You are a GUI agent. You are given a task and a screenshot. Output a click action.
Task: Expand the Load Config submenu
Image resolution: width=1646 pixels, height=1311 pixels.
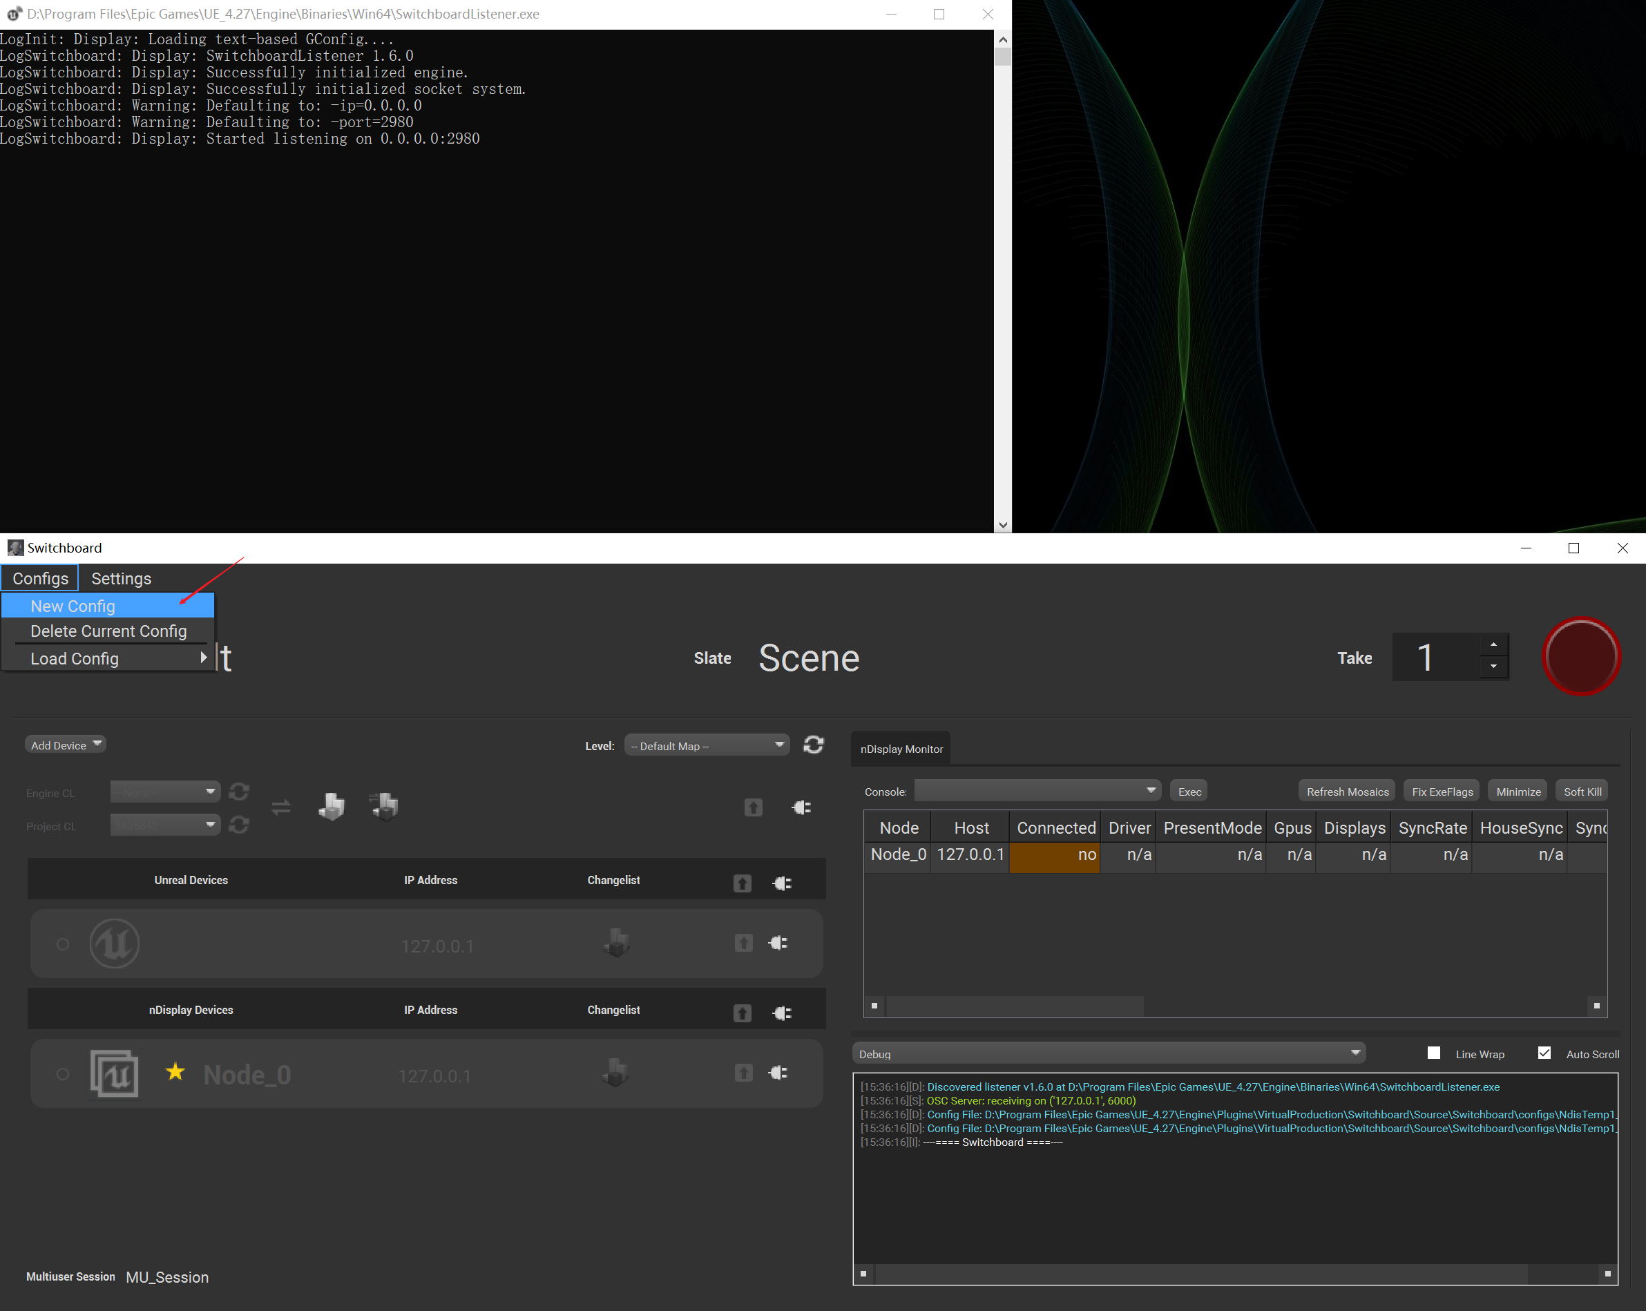(108, 658)
